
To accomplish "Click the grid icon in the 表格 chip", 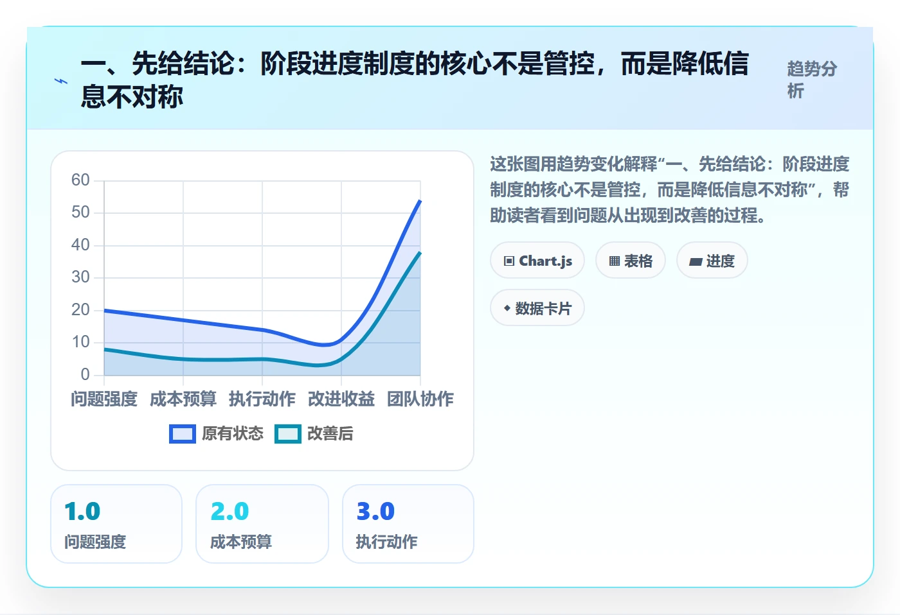I will point(615,261).
